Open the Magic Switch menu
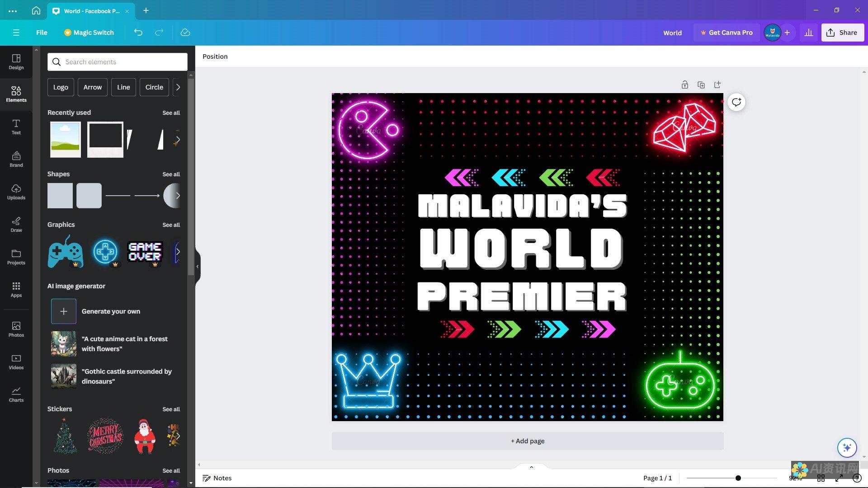Screen dimensions: 868x488 [x=88, y=32]
